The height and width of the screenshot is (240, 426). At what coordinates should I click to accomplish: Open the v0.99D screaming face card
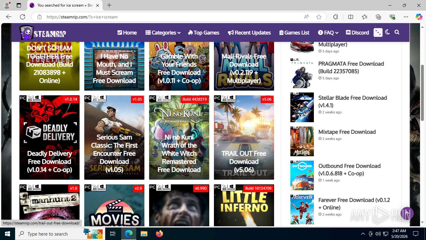179,205
